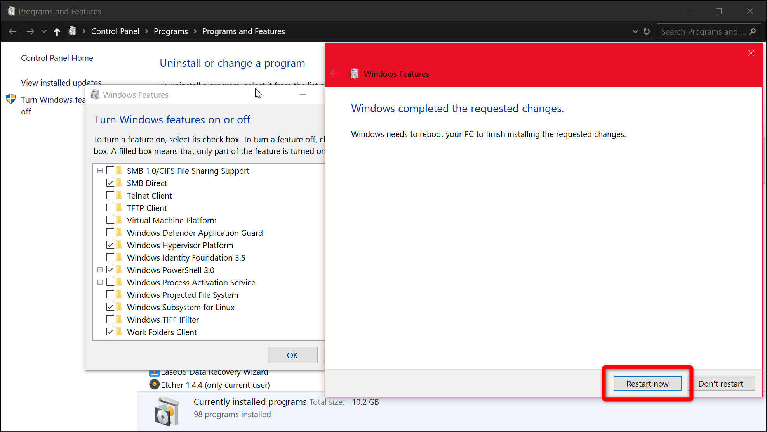Click the refresh icon in the address bar
Viewport: 767px width, 432px height.
tap(647, 31)
